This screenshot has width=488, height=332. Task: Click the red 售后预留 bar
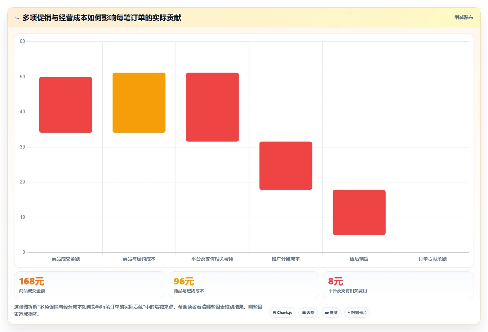pyautogui.click(x=359, y=212)
